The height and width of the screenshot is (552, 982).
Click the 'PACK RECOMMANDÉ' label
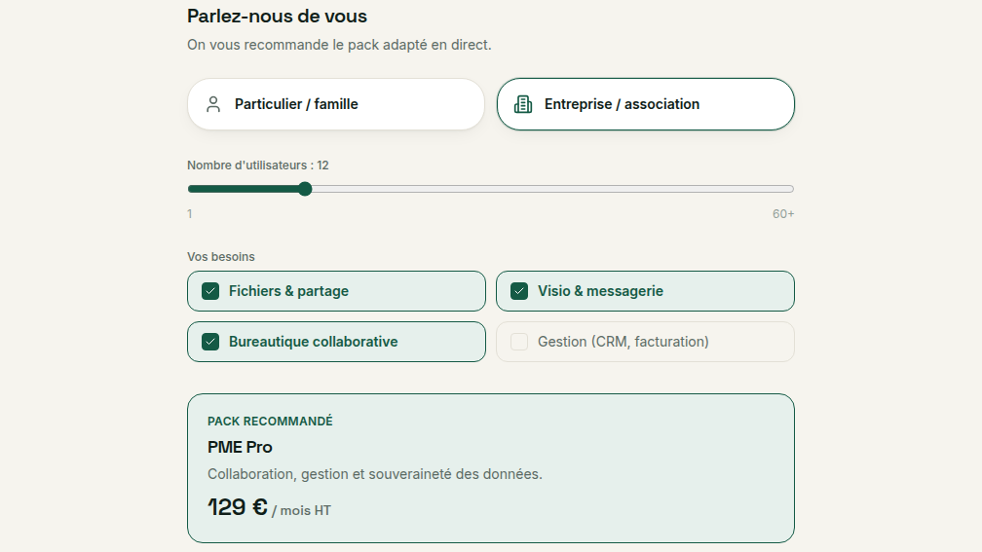click(x=270, y=422)
